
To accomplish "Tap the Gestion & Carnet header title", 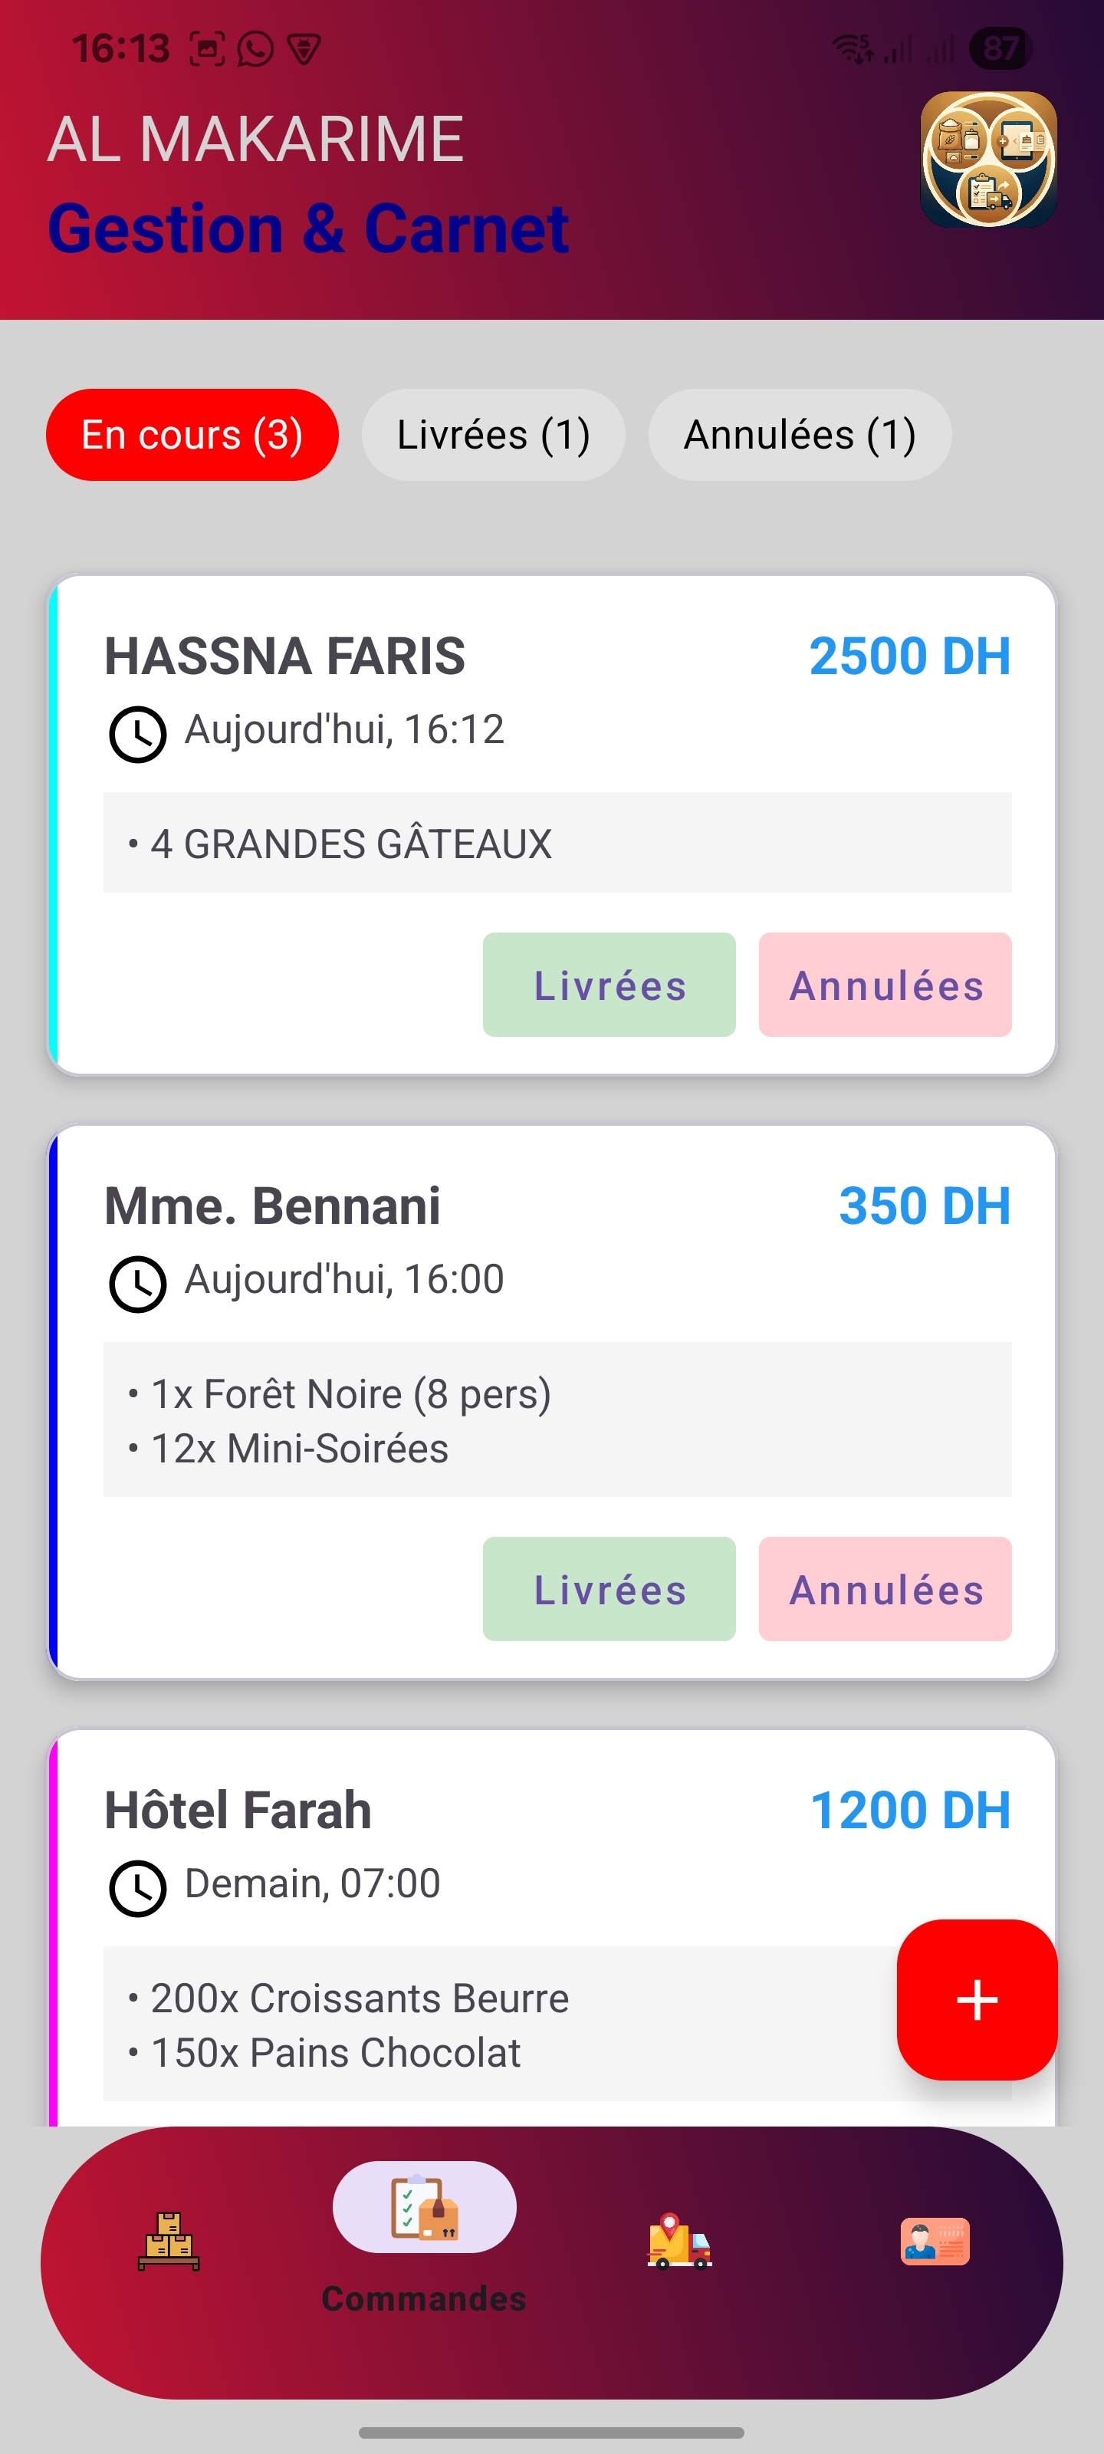I will tap(307, 229).
